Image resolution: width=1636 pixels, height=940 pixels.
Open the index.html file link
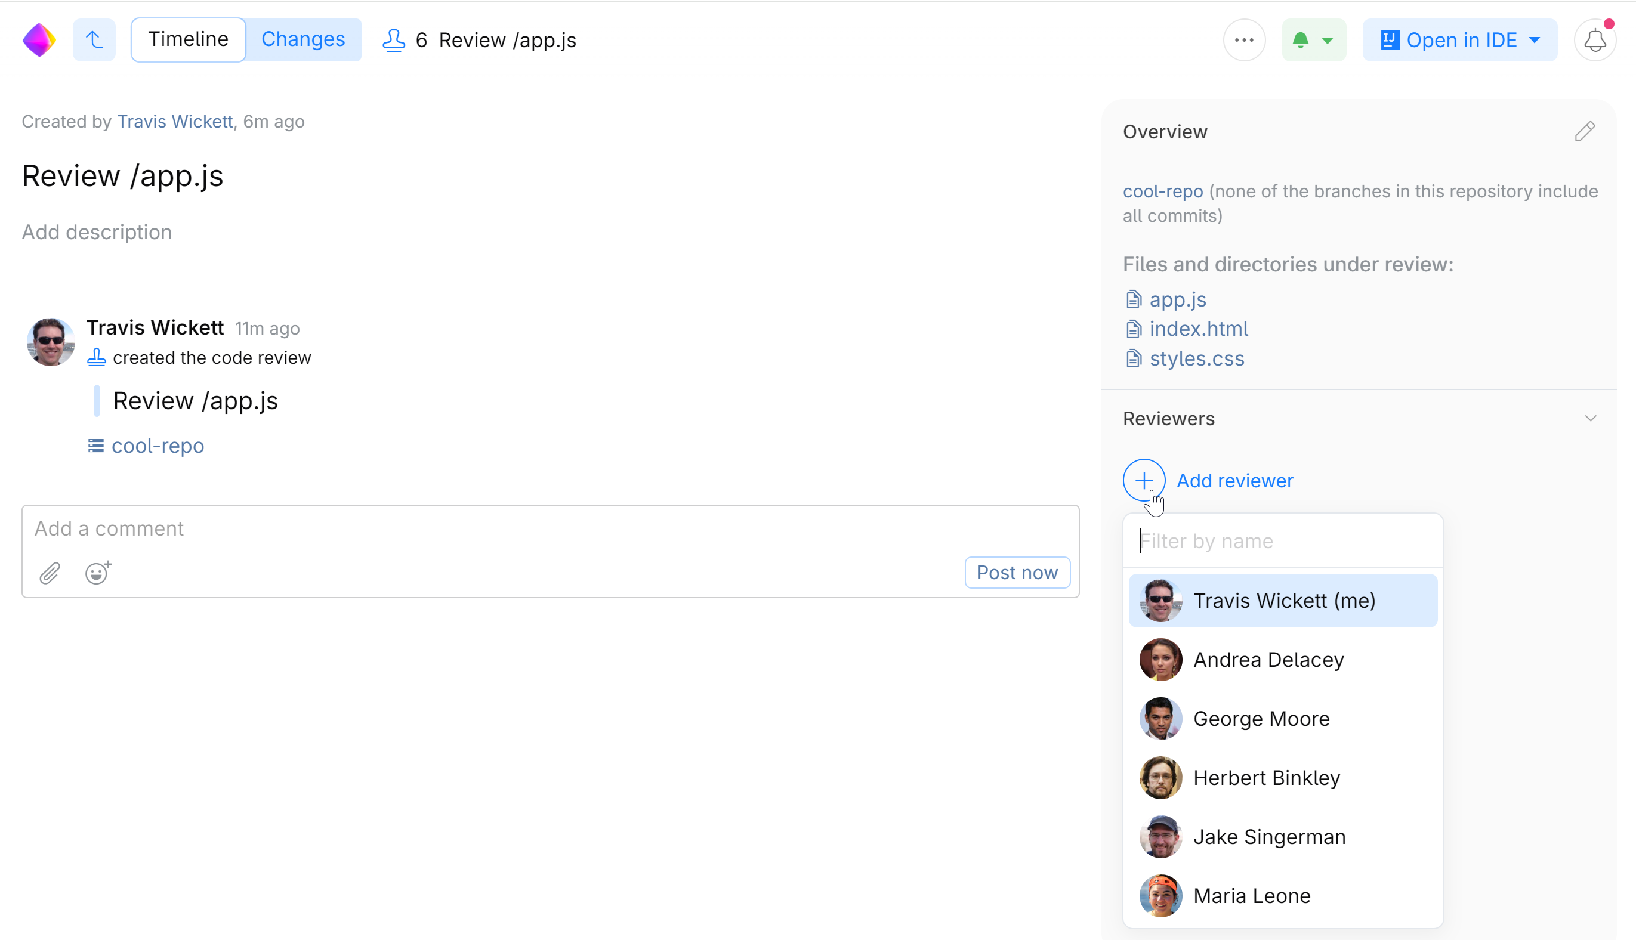coord(1198,329)
